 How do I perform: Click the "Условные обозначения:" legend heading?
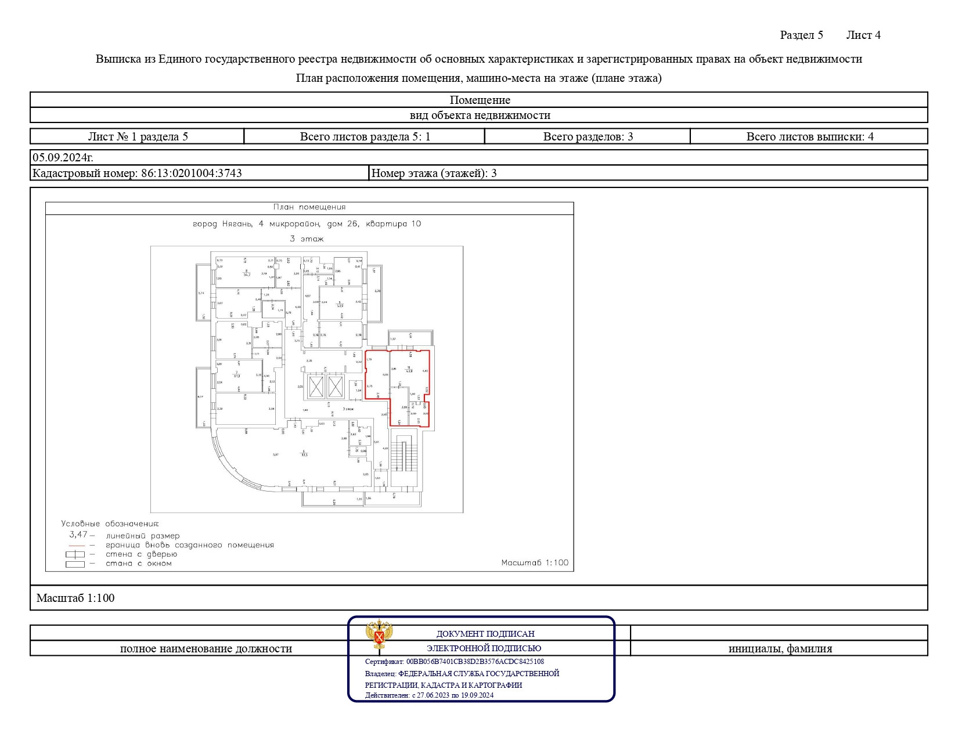tap(110, 524)
